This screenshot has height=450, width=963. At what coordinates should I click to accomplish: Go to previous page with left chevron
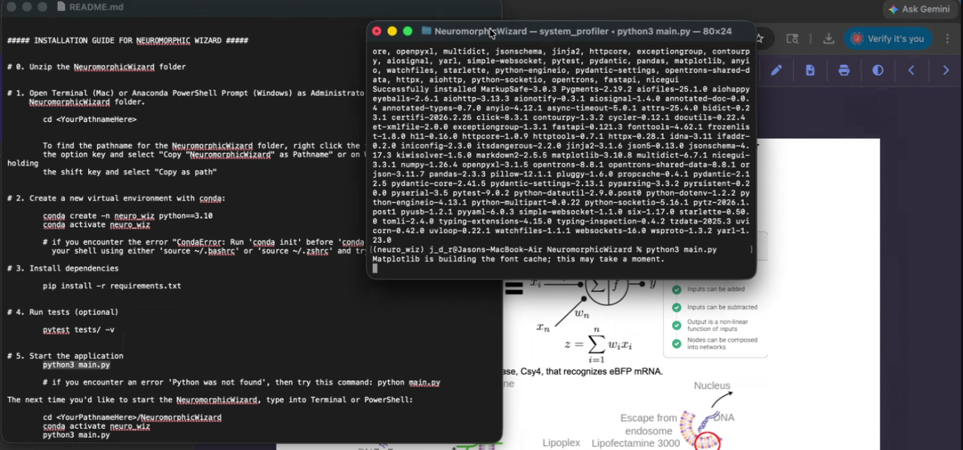(x=912, y=70)
